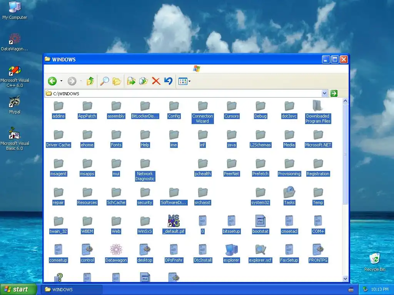394x295 pixels.
Task: Select the FRONTPG file icon
Action: pyautogui.click(x=318, y=250)
